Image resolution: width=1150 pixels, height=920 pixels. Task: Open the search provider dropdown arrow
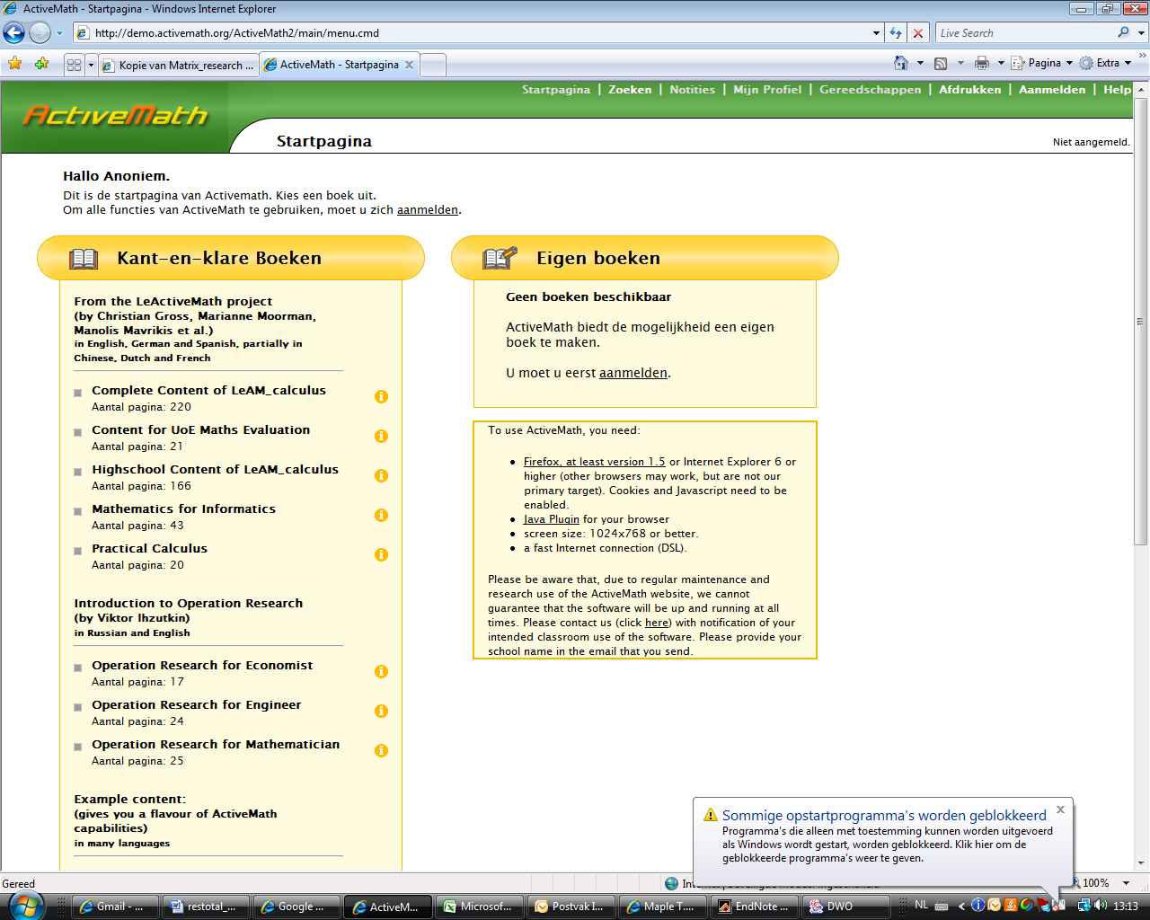click(1141, 33)
